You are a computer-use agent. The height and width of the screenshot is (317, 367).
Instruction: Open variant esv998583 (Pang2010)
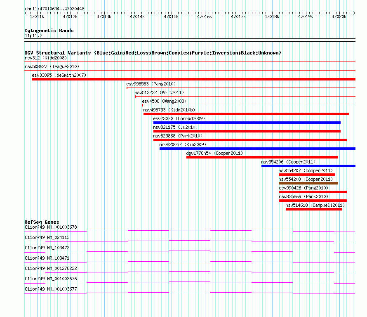click(x=151, y=84)
